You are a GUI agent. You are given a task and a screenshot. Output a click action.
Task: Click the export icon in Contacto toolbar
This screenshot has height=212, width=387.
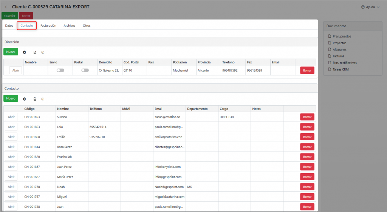point(35,99)
